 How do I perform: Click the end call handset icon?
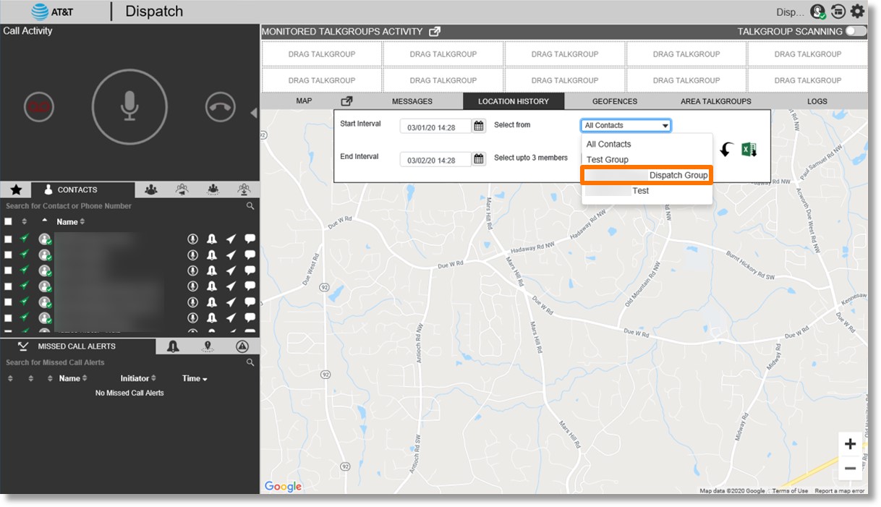[x=221, y=107]
